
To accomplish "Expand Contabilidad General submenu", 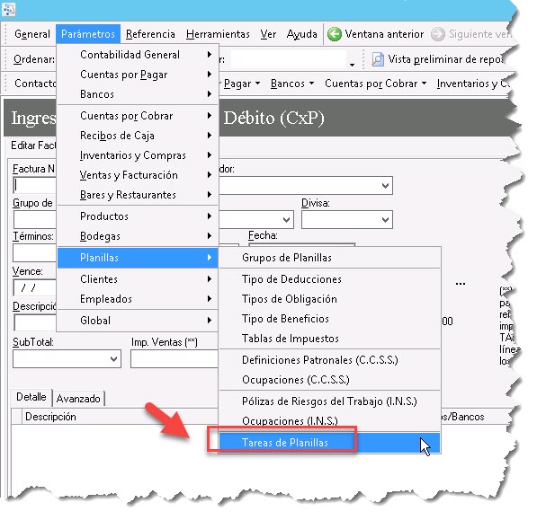I will click(138, 55).
